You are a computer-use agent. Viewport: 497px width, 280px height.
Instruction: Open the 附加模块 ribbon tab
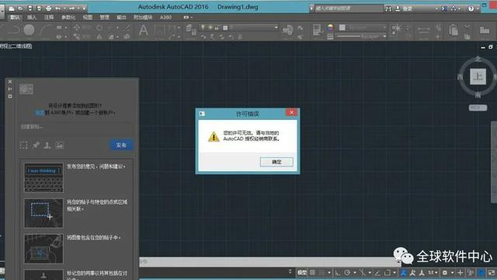click(x=143, y=17)
